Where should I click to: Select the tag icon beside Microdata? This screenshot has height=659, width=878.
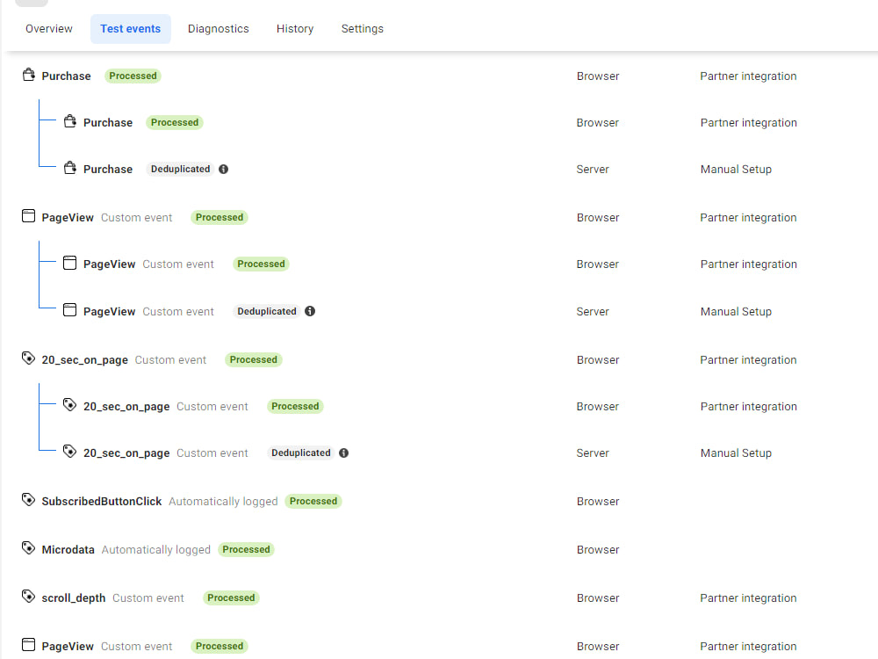27,548
